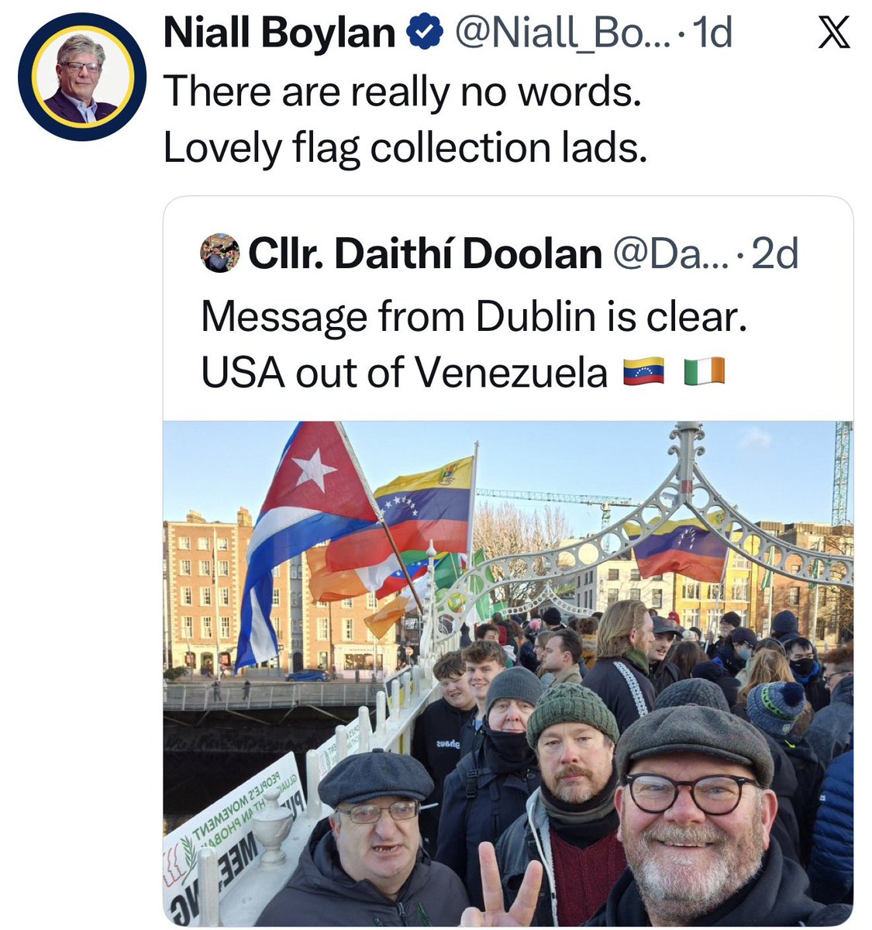Click 'There are really no words' text

402,91
